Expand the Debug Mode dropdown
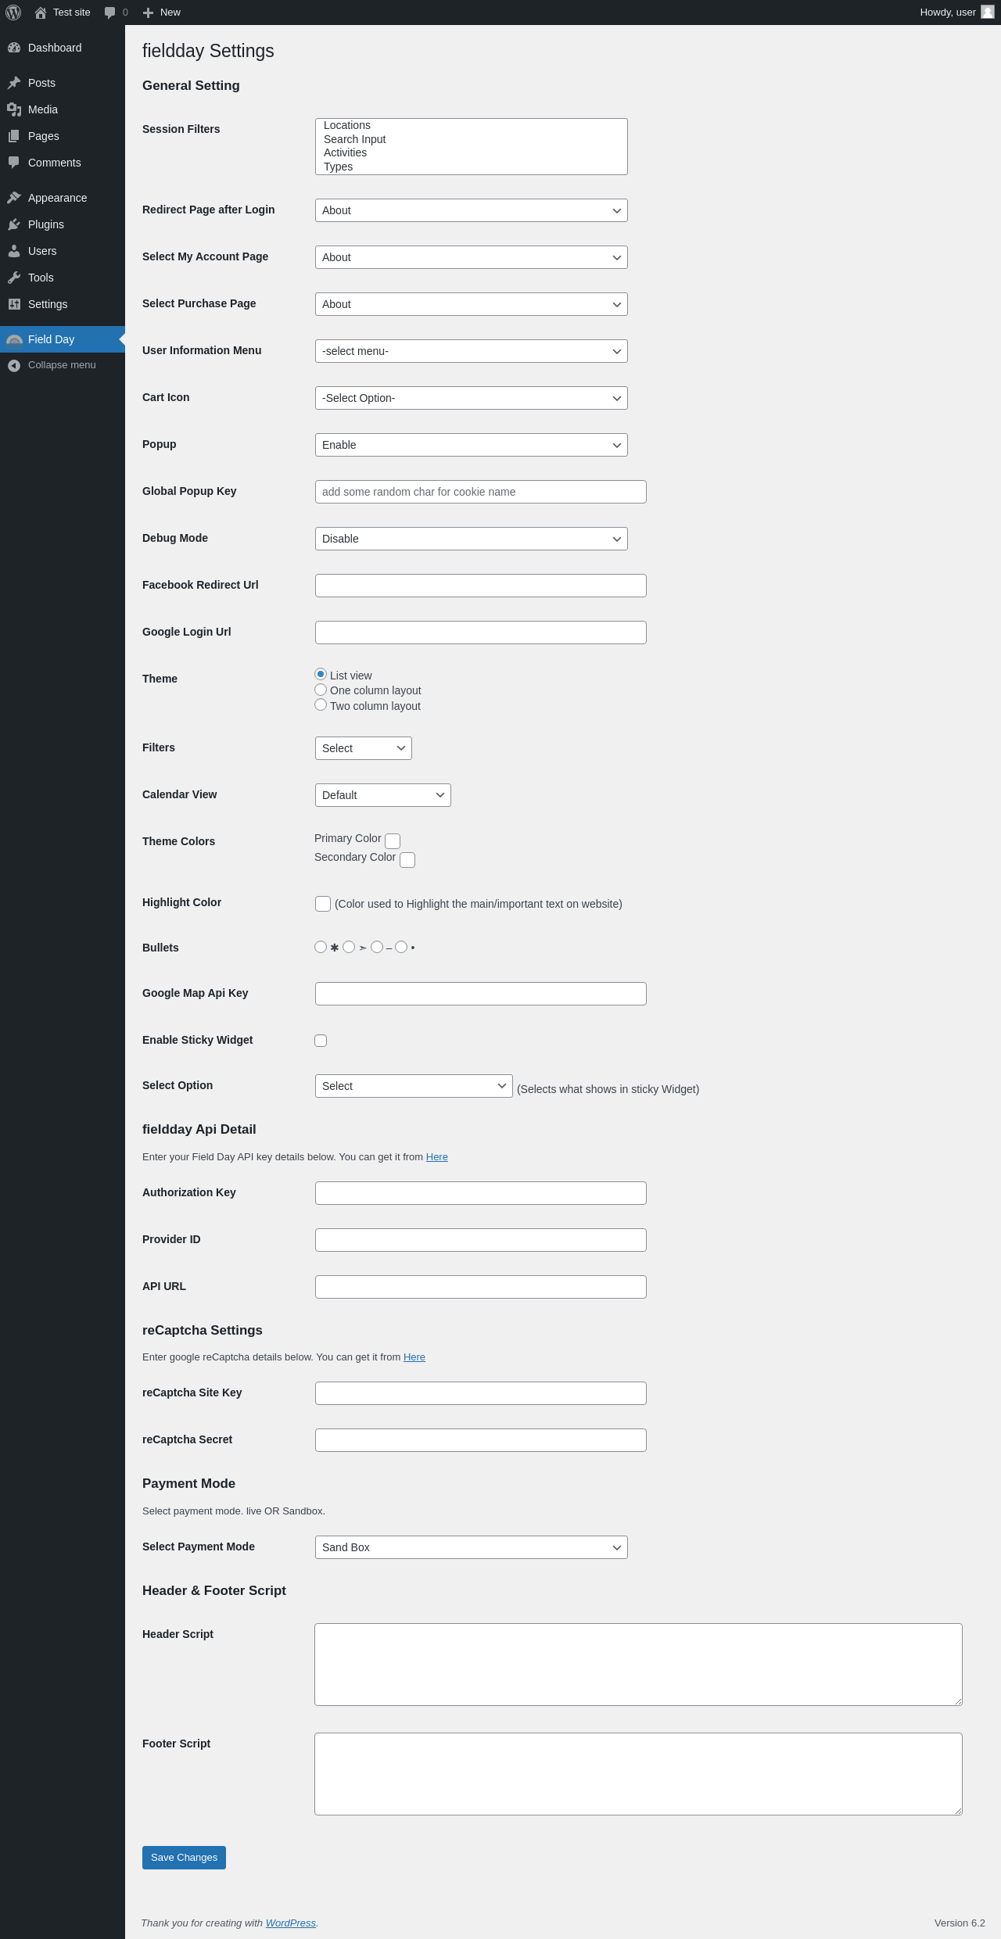 [x=472, y=539]
